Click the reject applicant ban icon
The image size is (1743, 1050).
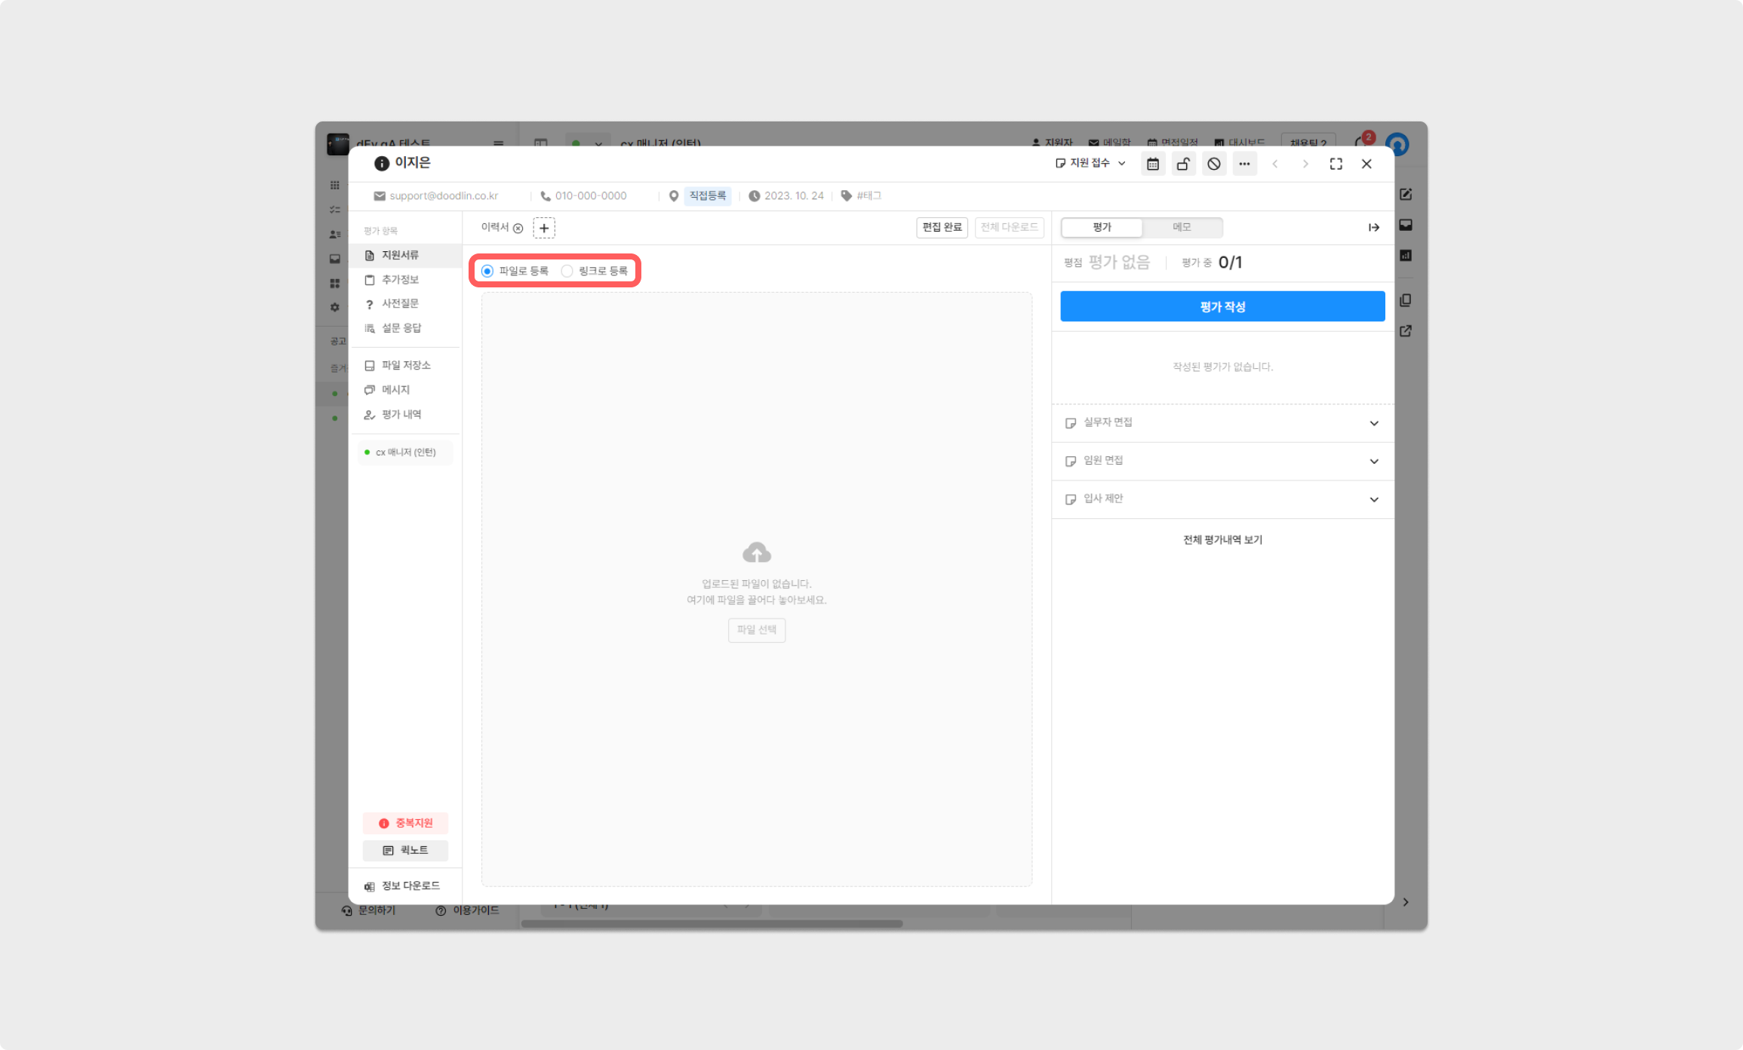(x=1213, y=164)
